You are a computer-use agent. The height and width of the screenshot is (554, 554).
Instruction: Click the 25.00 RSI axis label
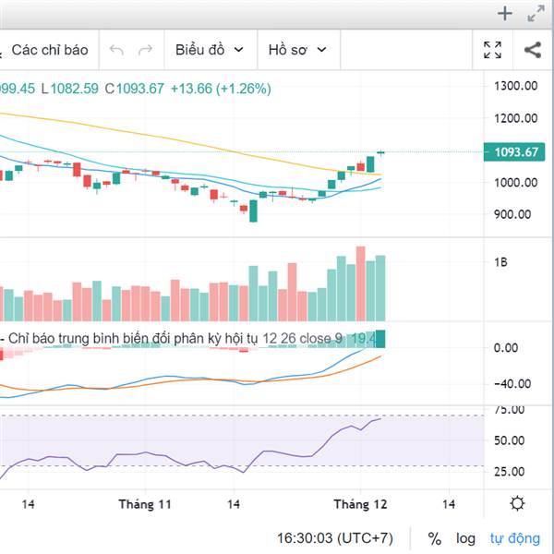[509, 472]
